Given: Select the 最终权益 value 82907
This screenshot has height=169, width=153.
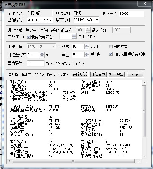Looking at the screenshot, I should (110, 89).
